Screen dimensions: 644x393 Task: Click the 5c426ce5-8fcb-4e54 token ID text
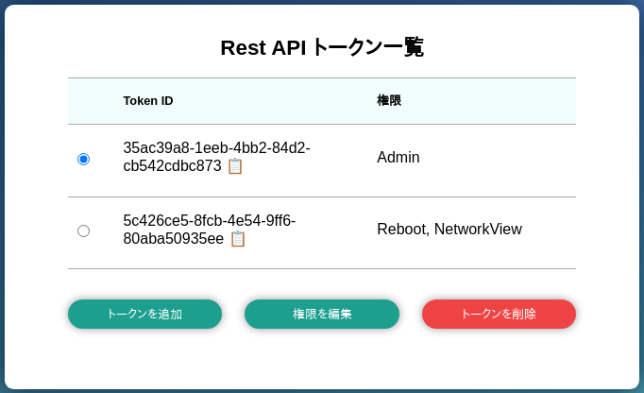point(209,221)
